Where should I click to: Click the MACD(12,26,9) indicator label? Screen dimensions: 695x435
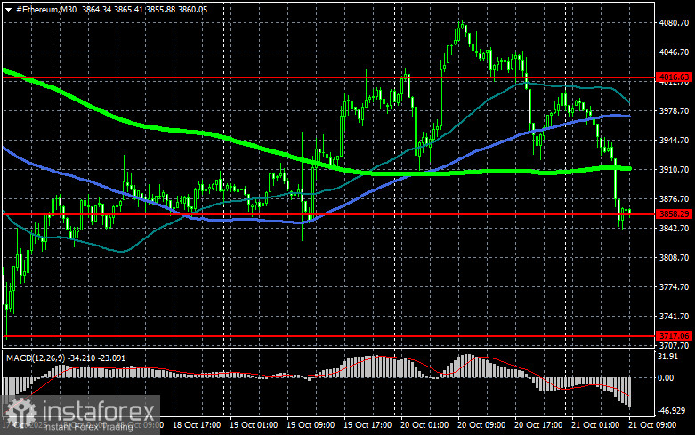coord(35,358)
